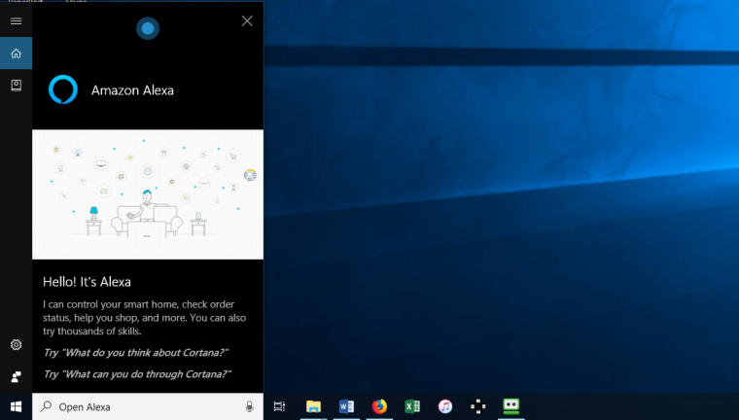The width and height of the screenshot is (739, 420).
Task: Click the microphone icon in search box
Action: 249,406
